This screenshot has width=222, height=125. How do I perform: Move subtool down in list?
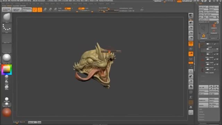click(216, 89)
